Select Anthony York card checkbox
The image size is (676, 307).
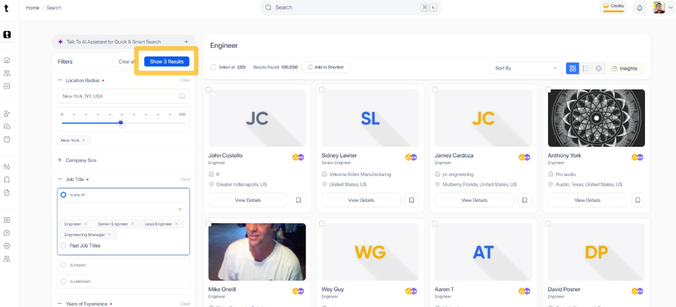(x=548, y=89)
